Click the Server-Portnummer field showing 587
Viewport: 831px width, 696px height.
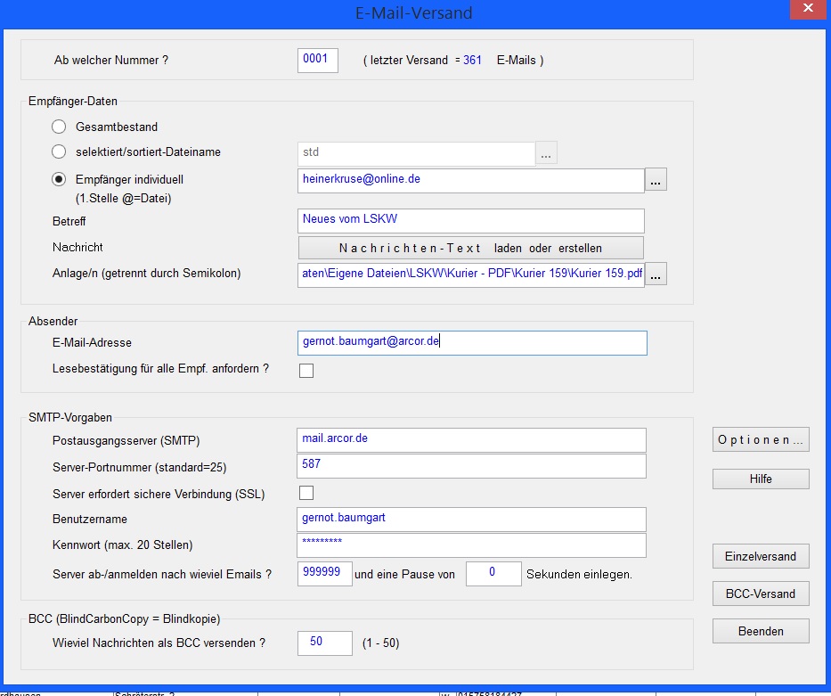tap(471, 465)
